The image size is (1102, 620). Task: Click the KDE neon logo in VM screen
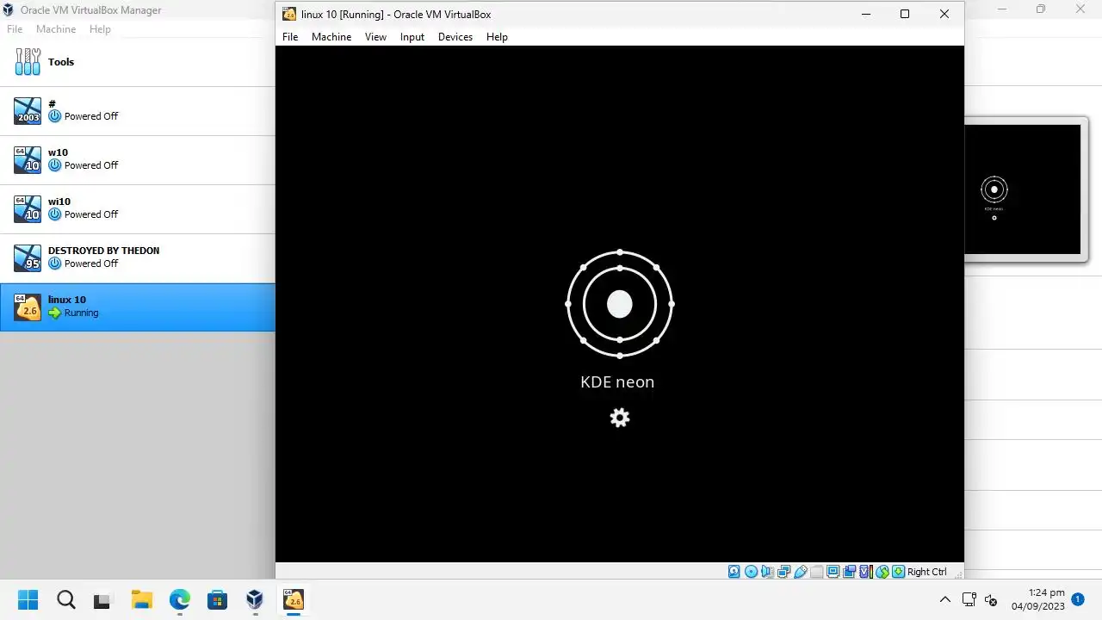pos(620,304)
